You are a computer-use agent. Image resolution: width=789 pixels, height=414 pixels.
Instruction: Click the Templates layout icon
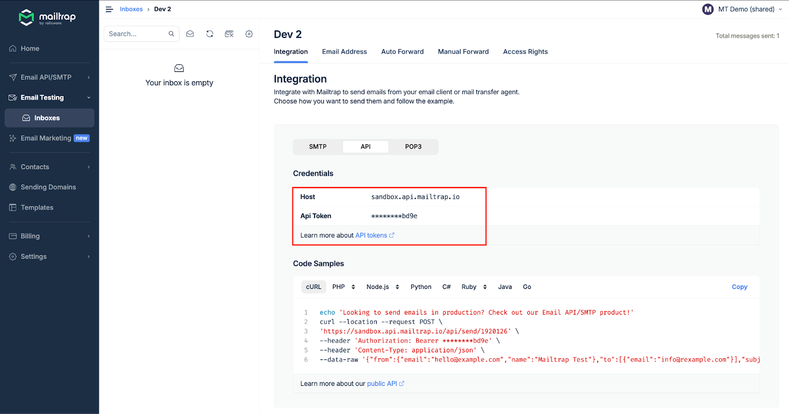(13, 208)
